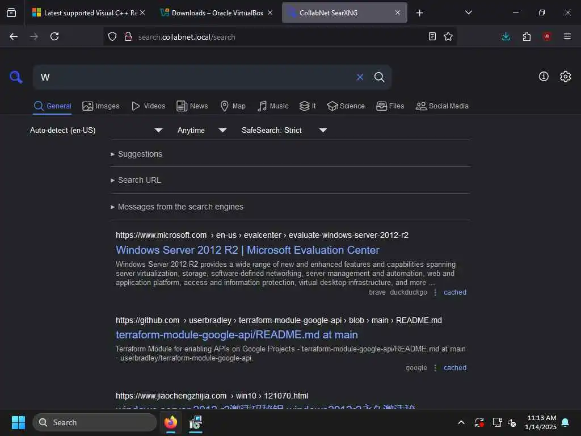This screenshot has height=436, width=581.
Task: Open Windows Server 2012 R2 Evaluation Center result
Action: pyautogui.click(x=247, y=250)
